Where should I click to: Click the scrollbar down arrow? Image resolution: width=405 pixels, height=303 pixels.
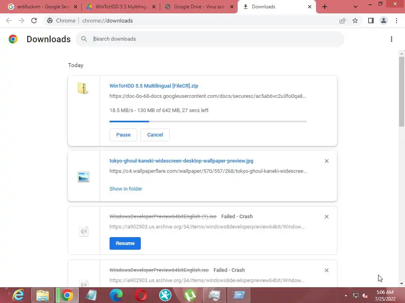click(401, 284)
